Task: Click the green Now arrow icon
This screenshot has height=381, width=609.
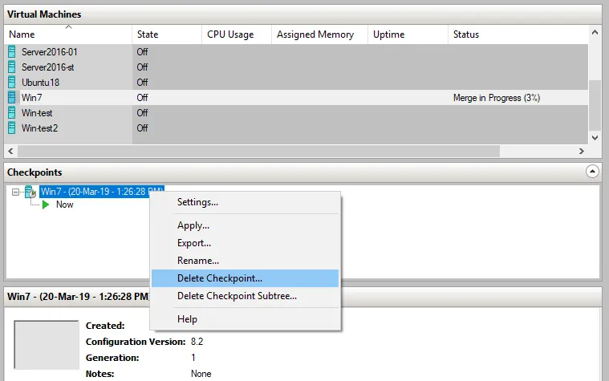Action: pos(47,205)
